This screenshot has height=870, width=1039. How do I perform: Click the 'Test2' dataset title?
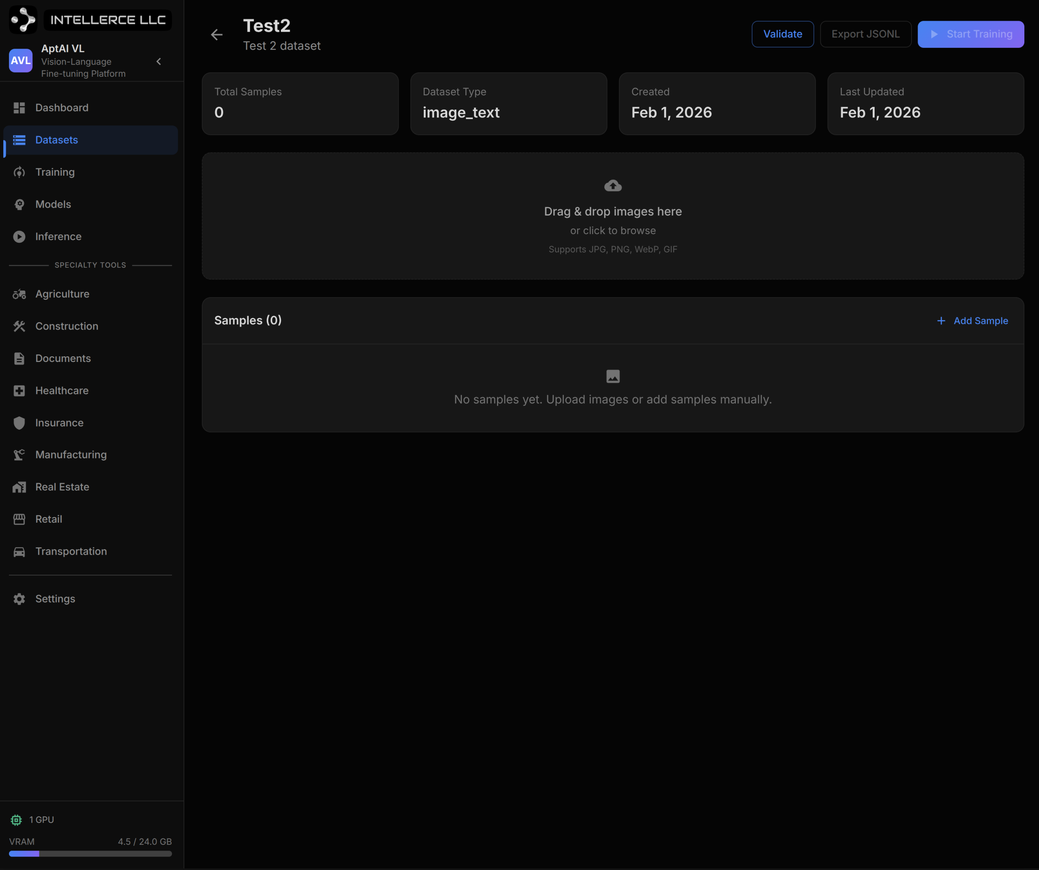pyautogui.click(x=267, y=26)
